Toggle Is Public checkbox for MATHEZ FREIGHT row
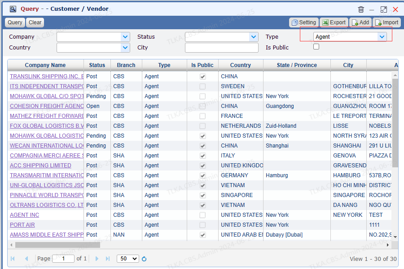Viewport: 404px width, 269px height. point(203,116)
